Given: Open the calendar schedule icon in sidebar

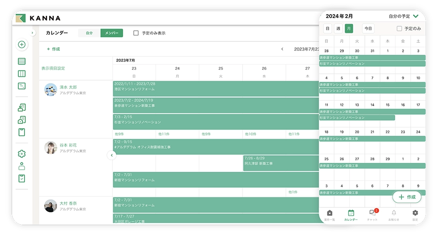Looking at the screenshot, I should click(21, 86).
